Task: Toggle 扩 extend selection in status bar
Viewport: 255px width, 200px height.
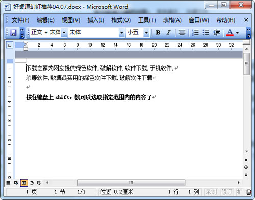Action: 239,192
